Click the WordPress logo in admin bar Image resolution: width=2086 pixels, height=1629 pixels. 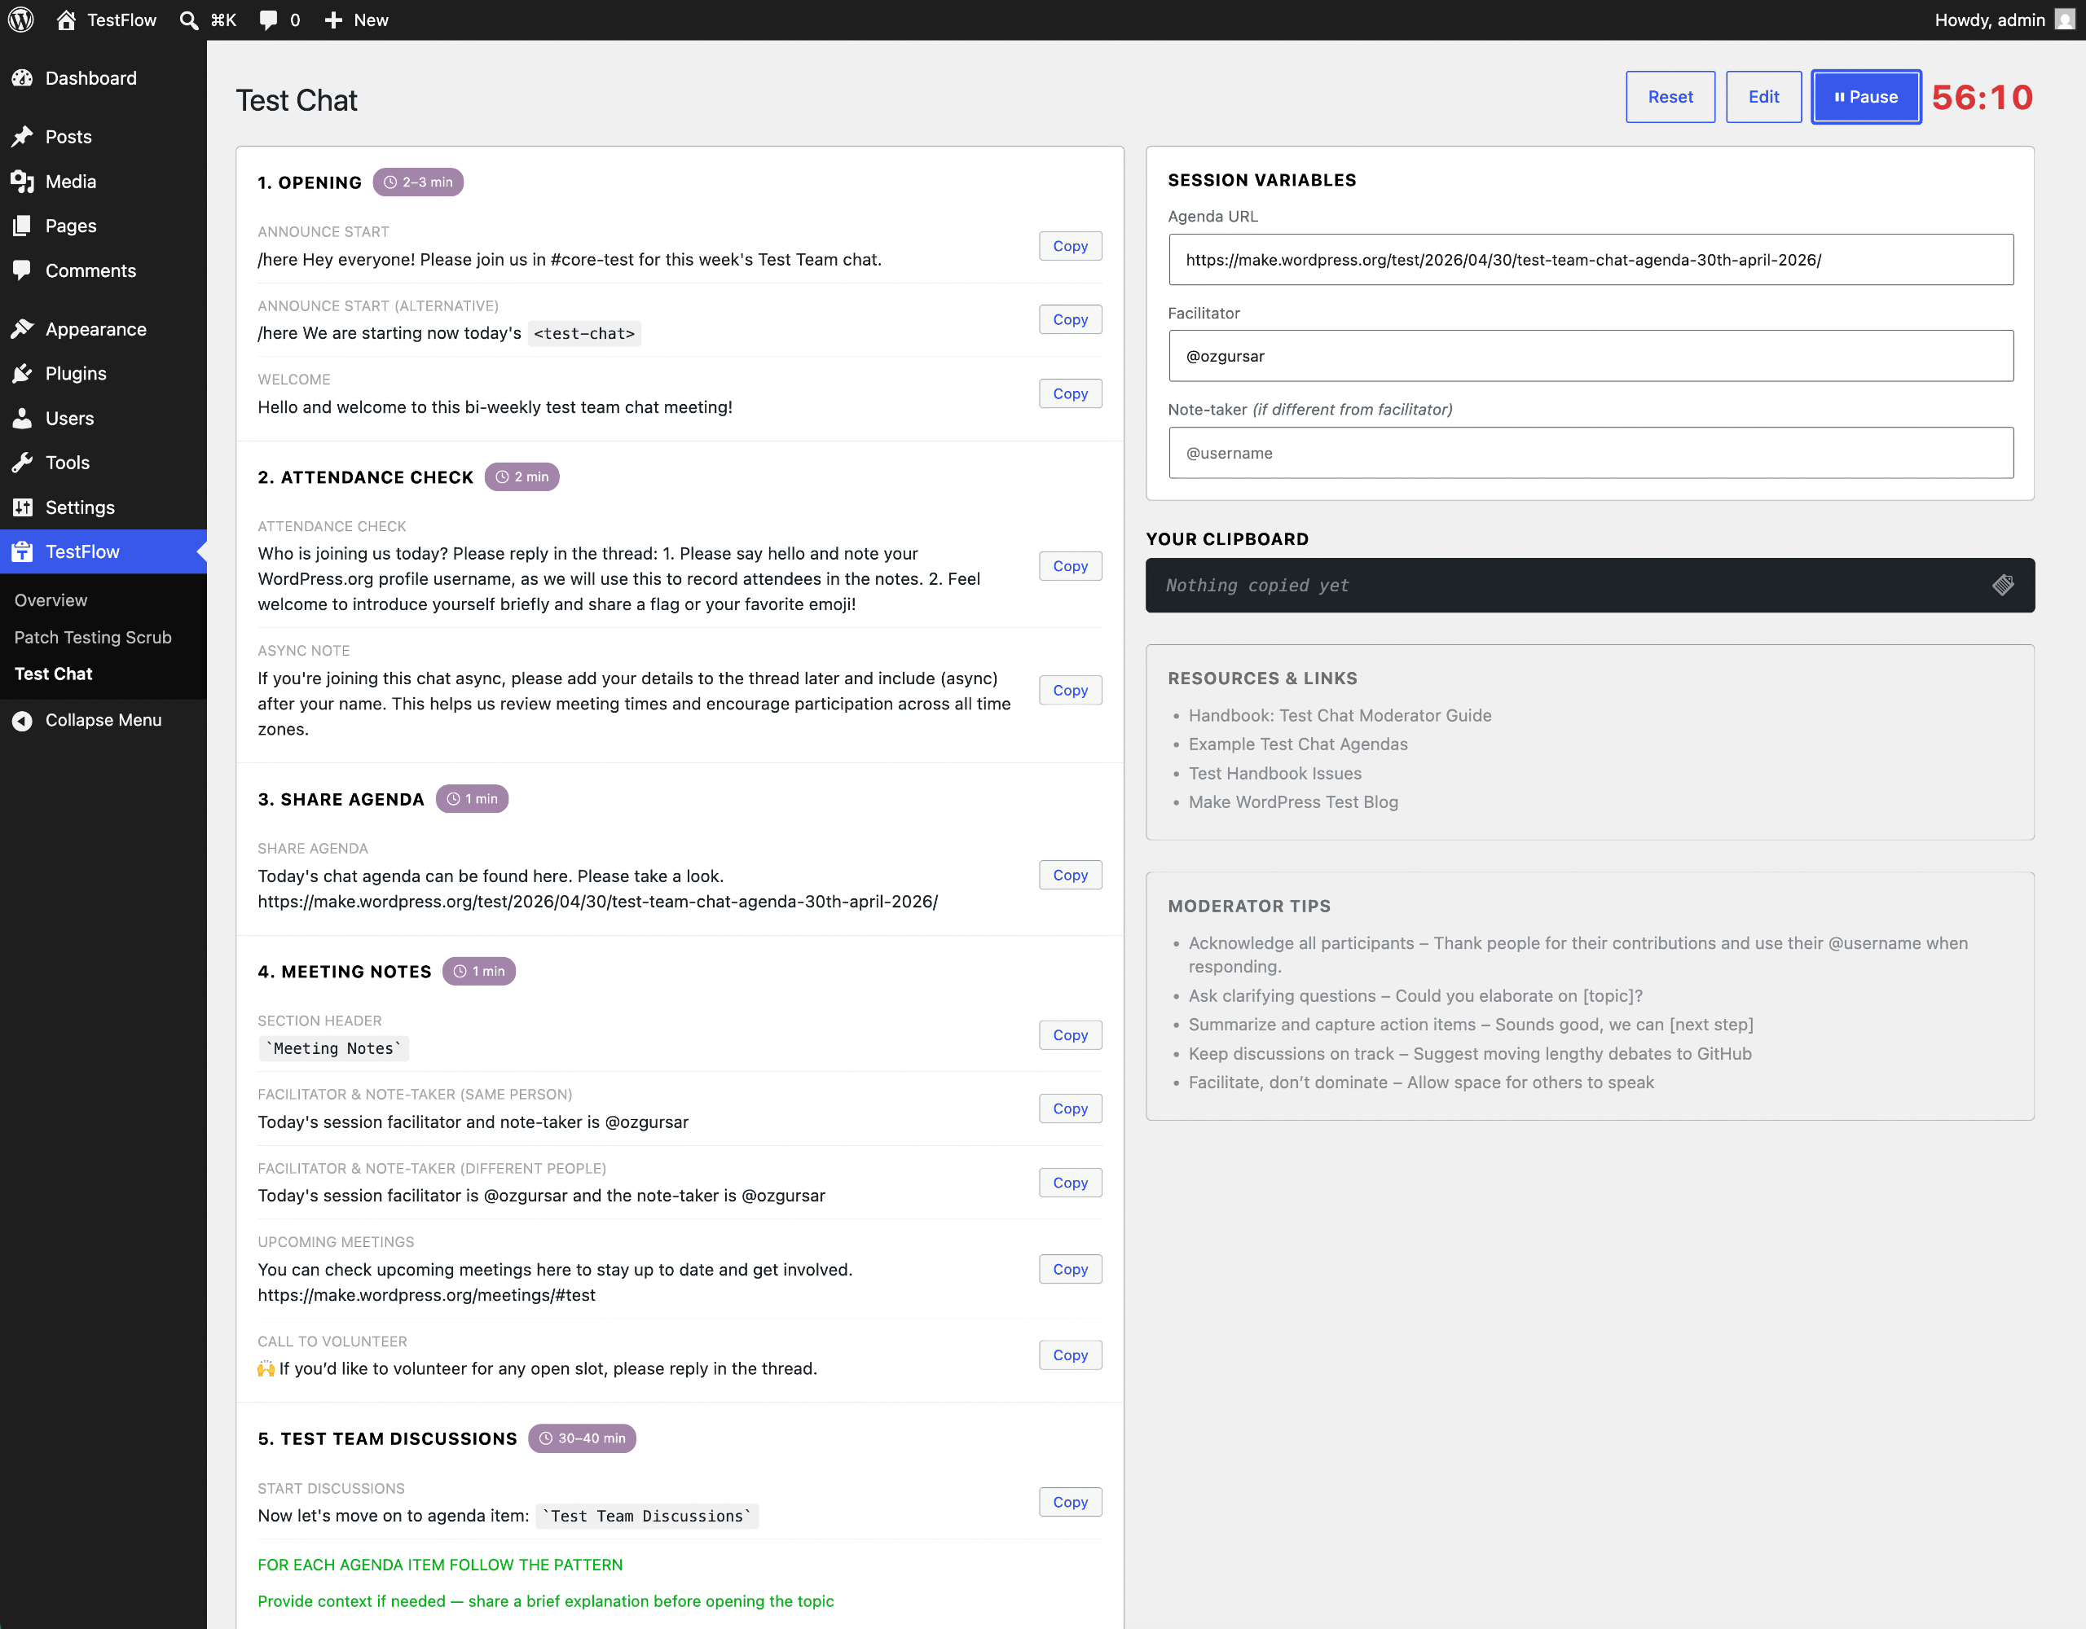(x=21, y=20)
